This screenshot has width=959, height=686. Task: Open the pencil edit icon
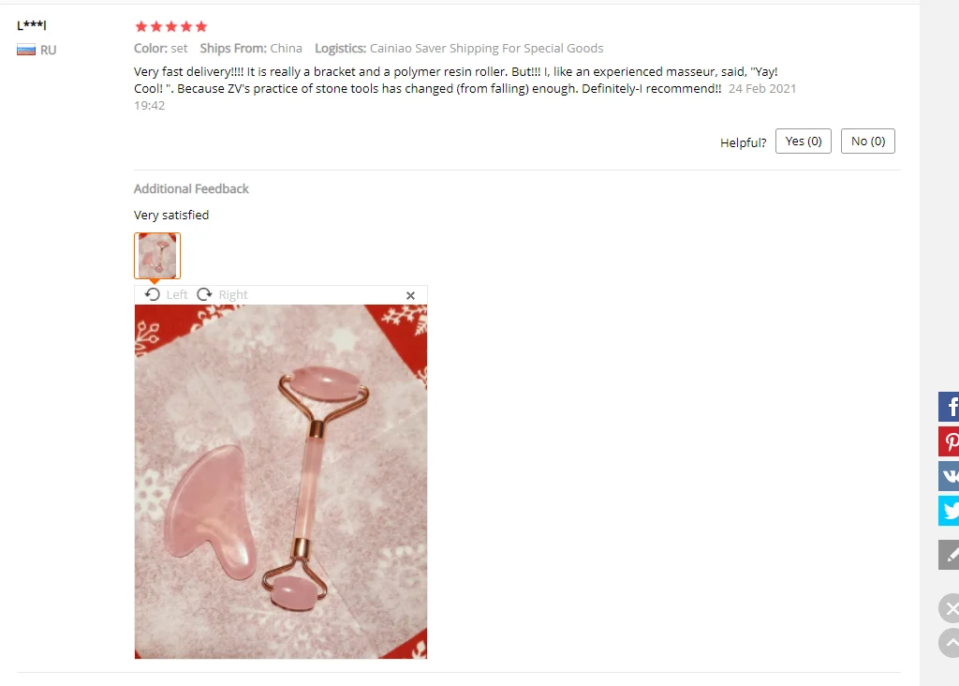pyautogui.click(x=949, y=555)
